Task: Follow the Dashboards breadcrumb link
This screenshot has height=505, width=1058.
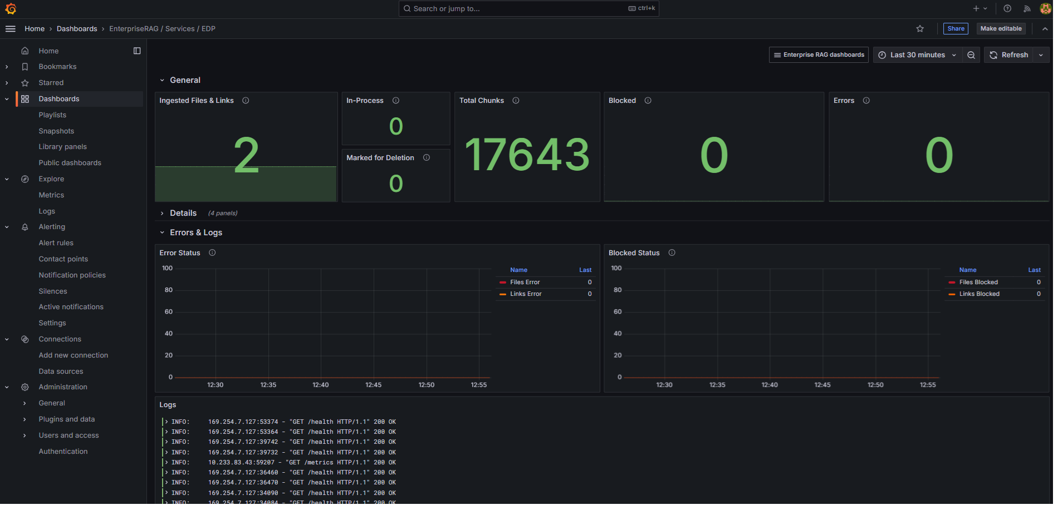Action: [x=77, y=29]
